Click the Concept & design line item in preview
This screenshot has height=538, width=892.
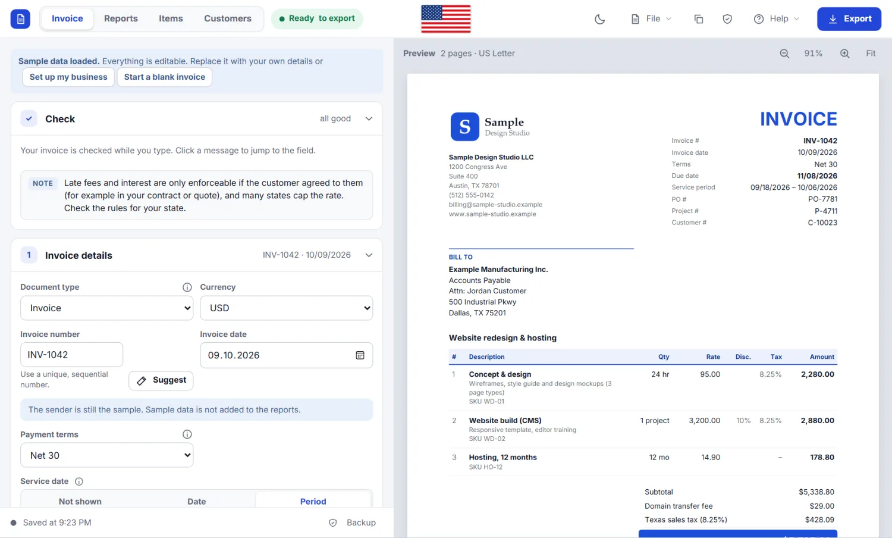coord(643,387)
